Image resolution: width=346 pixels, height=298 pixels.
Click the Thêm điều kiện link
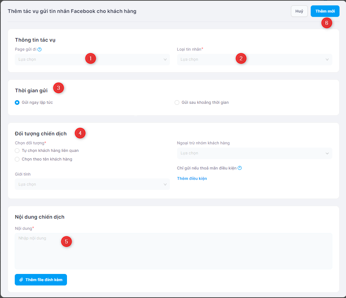192,178
